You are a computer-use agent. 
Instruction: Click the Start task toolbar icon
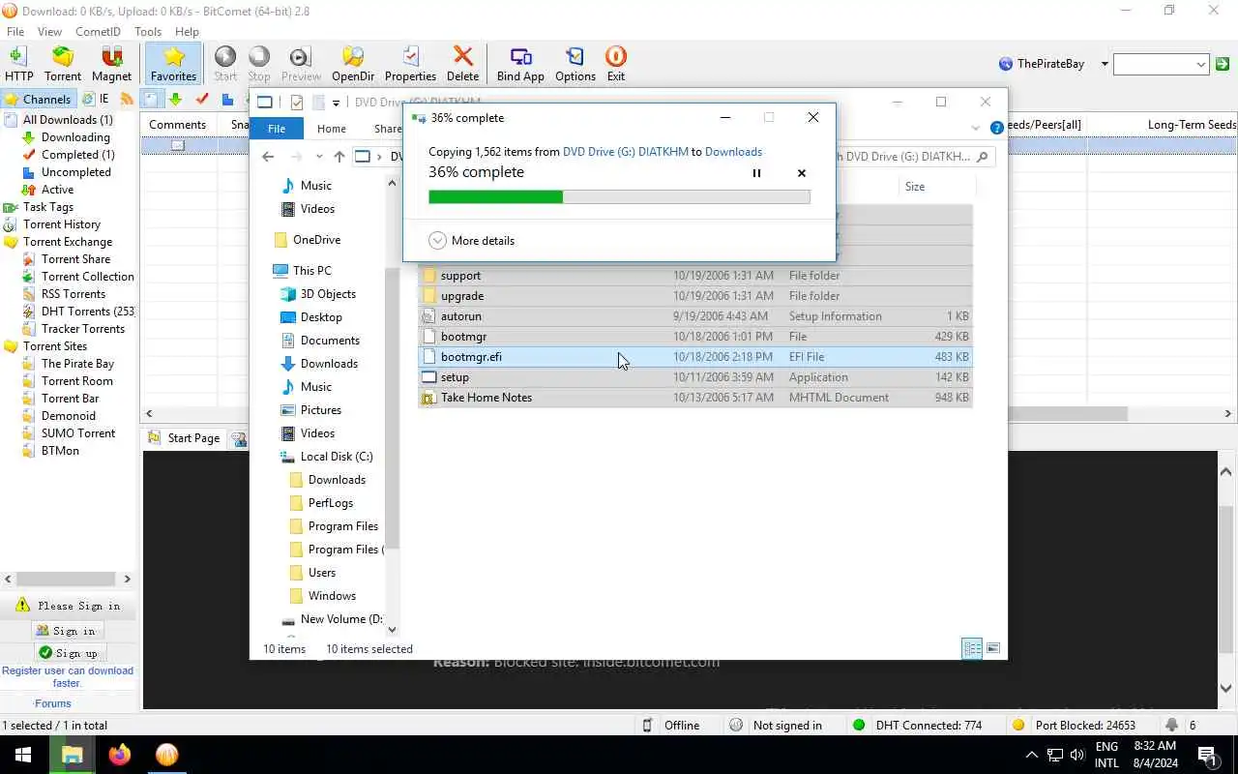(225, 64)
